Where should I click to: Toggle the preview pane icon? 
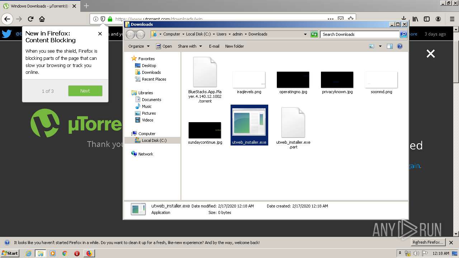tap(390, 46)
